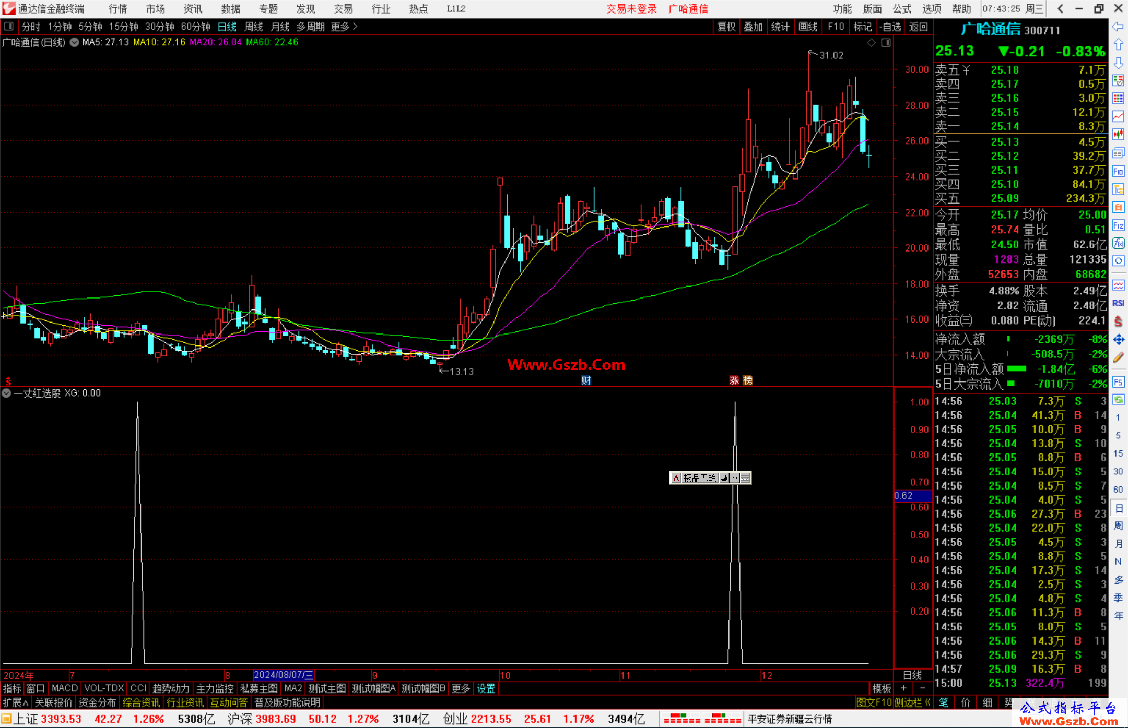Expand the 扩展 panel at bottom left

[x=16, y=702]
